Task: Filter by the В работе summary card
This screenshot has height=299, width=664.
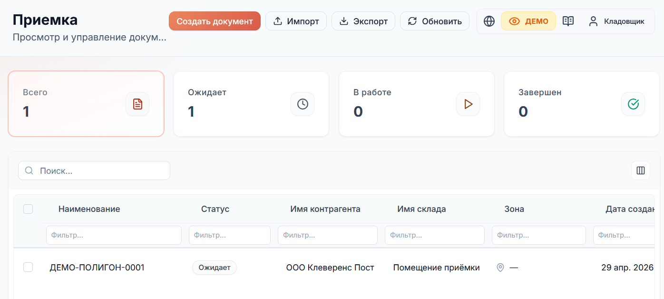Action: pos(417,104)
